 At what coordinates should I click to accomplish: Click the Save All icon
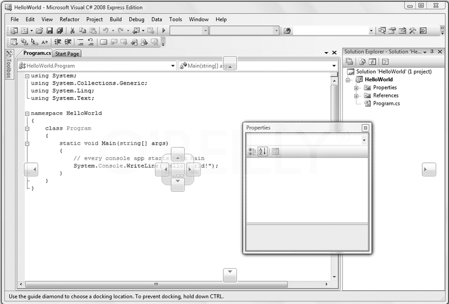pos(59,30)
